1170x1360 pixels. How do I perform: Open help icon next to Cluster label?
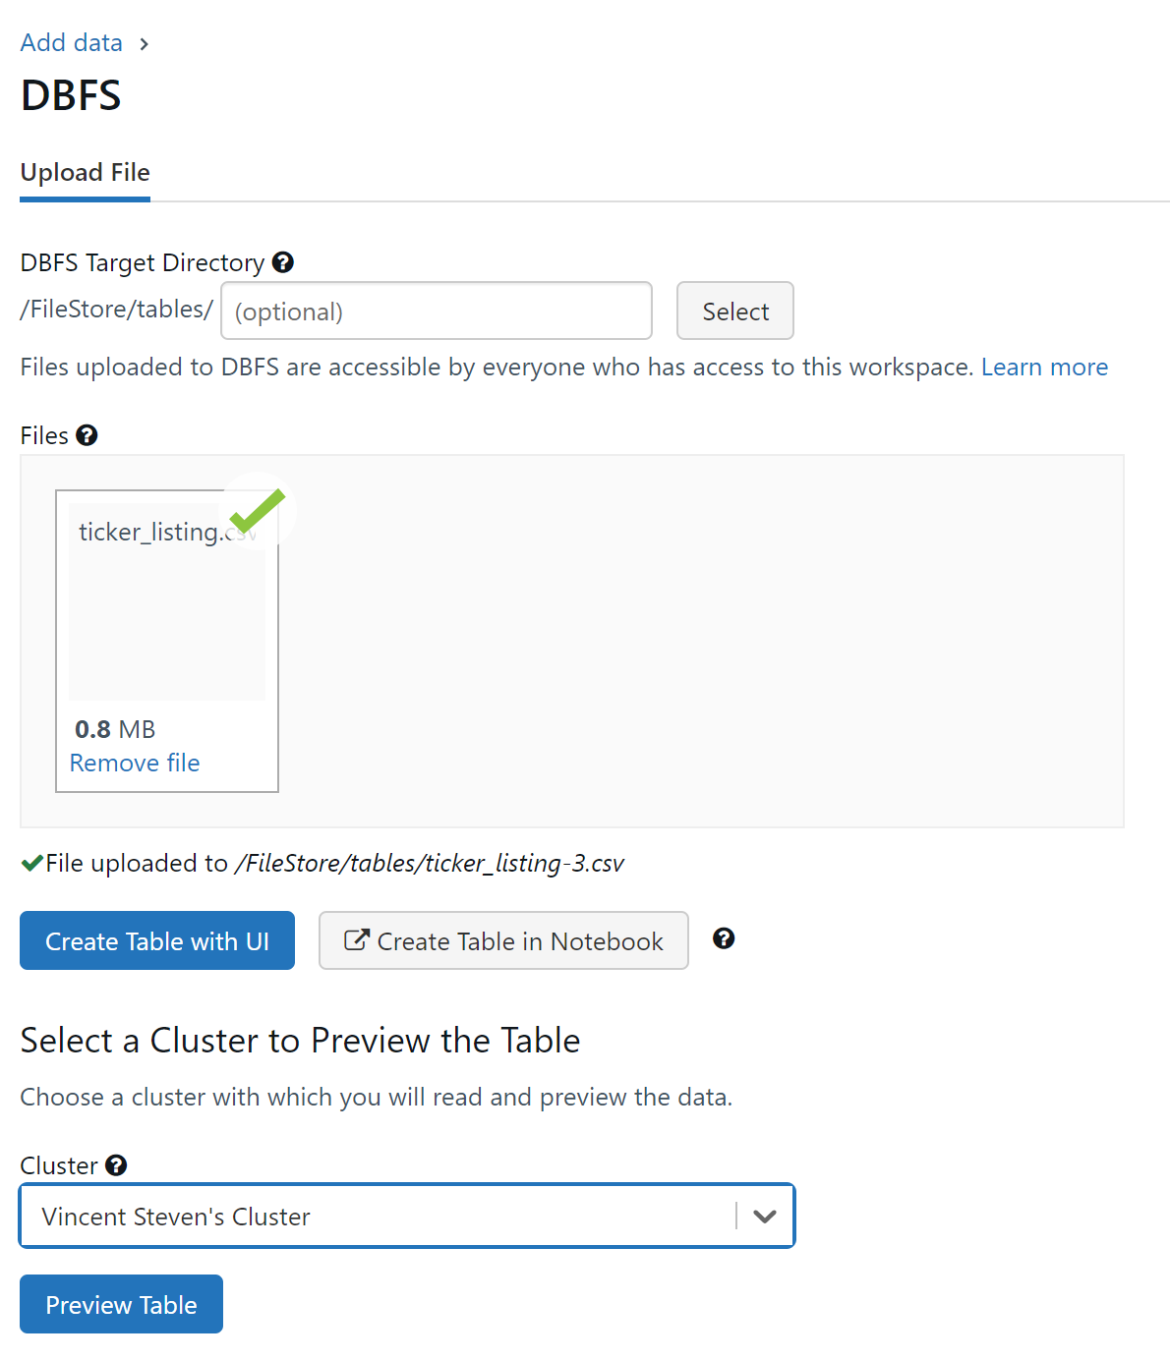pyautogui.click(x=116, y=1165)
